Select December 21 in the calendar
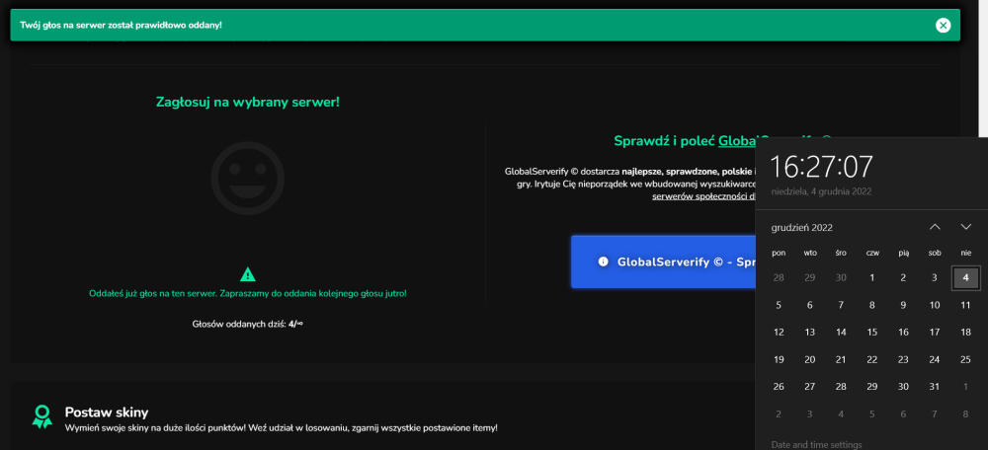 (x=841, y=360)
